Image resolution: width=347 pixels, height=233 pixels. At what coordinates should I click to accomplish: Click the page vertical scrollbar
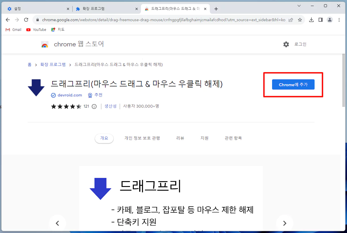(x=344, y=80)
